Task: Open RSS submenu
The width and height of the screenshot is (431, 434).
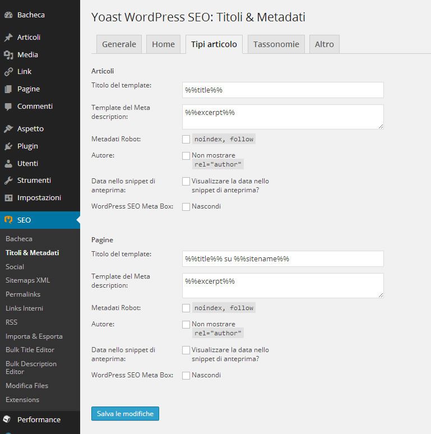Action: click(11, 322)
